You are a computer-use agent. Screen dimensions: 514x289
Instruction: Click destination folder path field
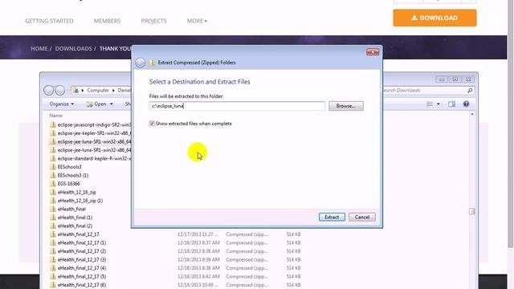coord(237,106)
